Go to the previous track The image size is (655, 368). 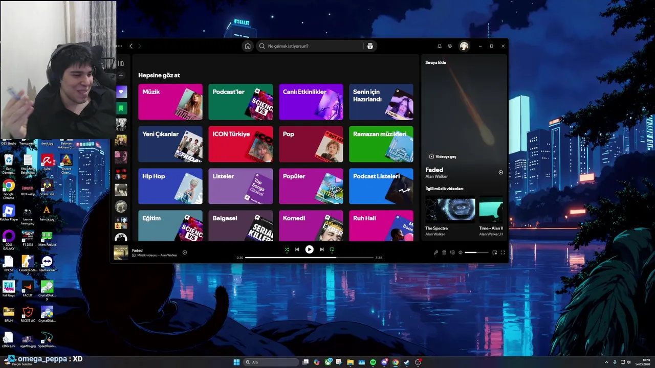pos(297,249)
